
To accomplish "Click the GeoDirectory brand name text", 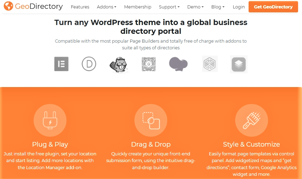I will point(39,6).
